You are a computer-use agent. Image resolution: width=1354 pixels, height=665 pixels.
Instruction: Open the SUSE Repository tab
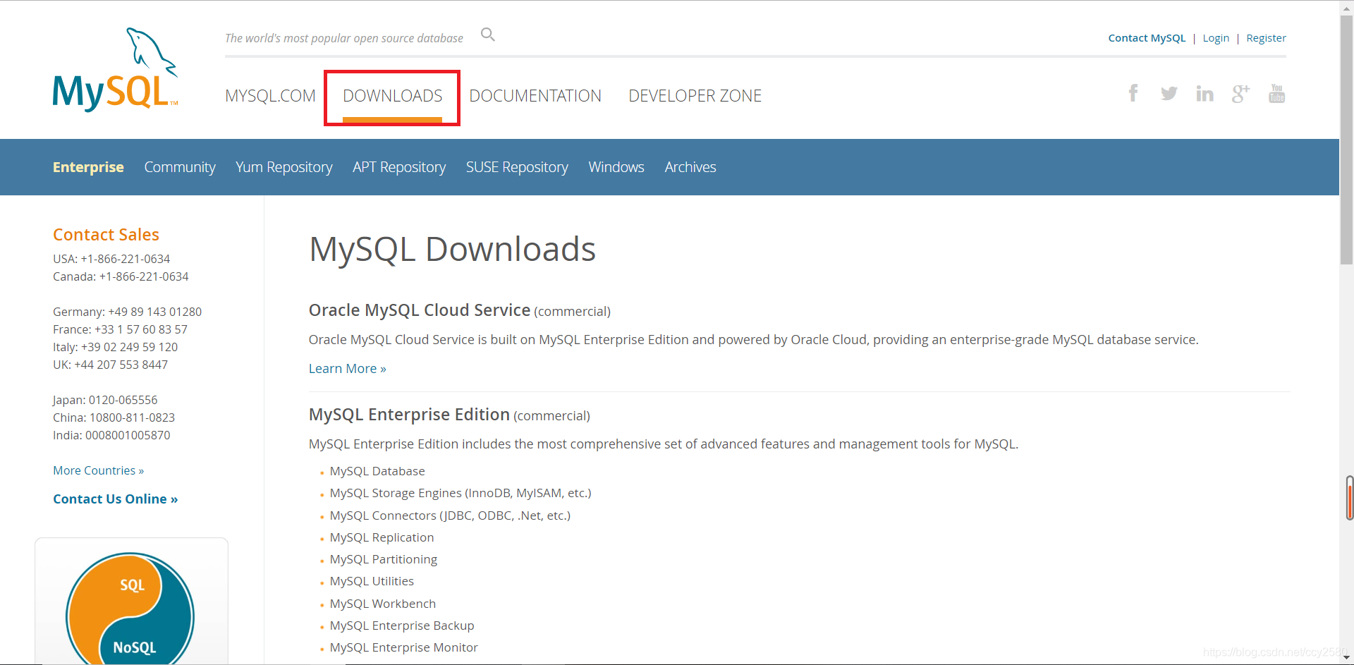[517, 167]
